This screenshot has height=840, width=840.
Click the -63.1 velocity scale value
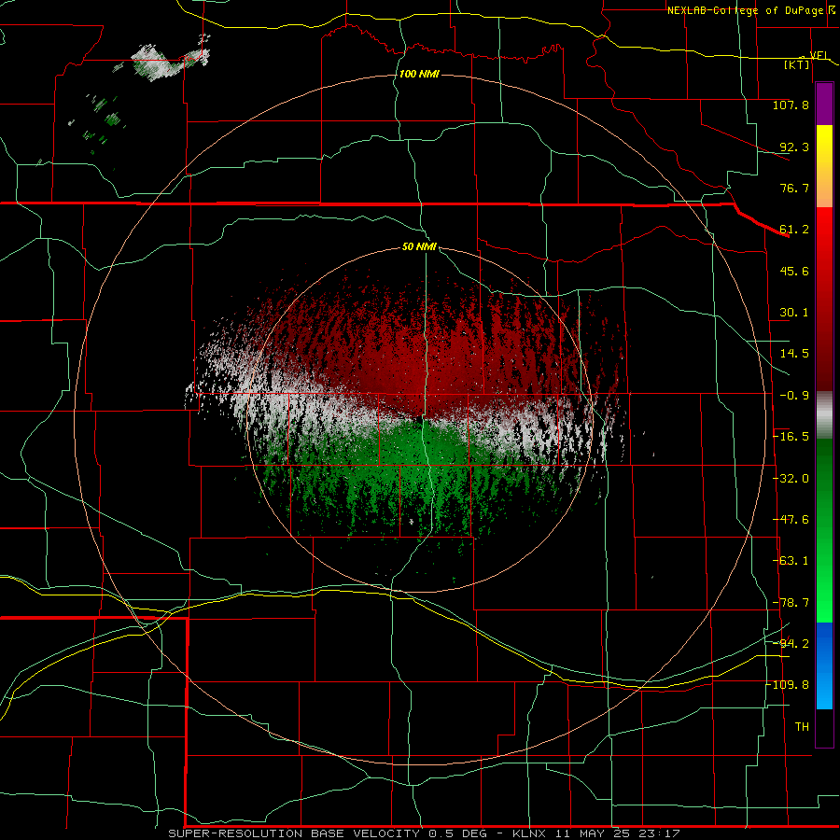click(x=791, y=561)
